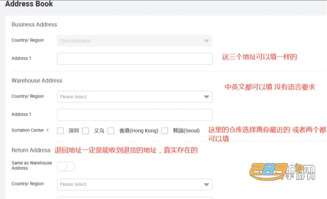Check the 义乌 sortation center checkbox
The image size is (327, 199).
85,131
